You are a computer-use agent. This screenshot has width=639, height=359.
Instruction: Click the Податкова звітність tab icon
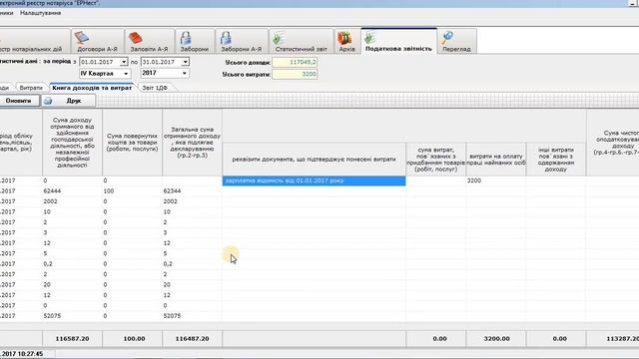370,38
